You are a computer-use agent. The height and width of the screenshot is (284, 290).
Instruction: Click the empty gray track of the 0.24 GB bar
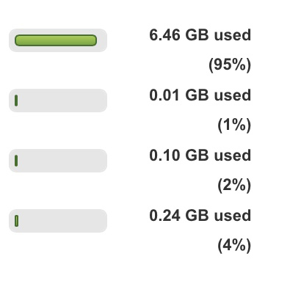coord(63,221)
